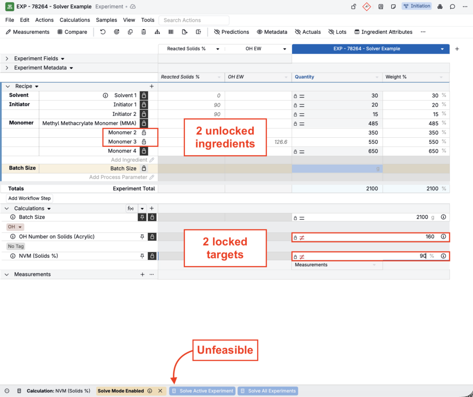The height and width of the screenshot is (397, 473).
Task: Click the trash delete icon in toolbar
Action: pos(144,32)
